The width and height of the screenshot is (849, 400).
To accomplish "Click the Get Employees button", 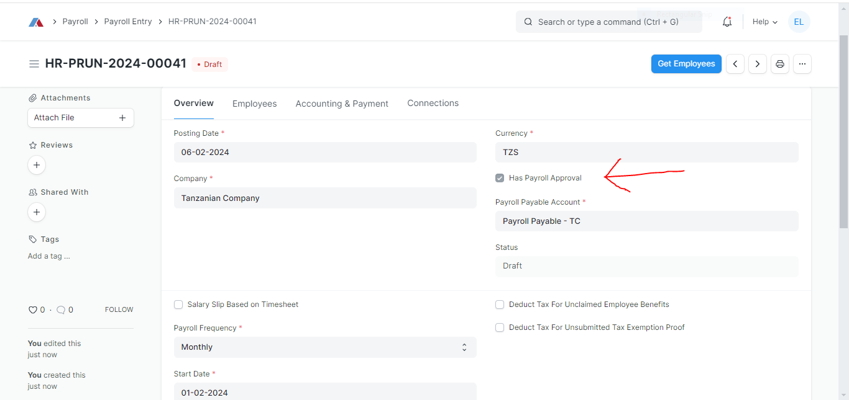I will point(686,63).
